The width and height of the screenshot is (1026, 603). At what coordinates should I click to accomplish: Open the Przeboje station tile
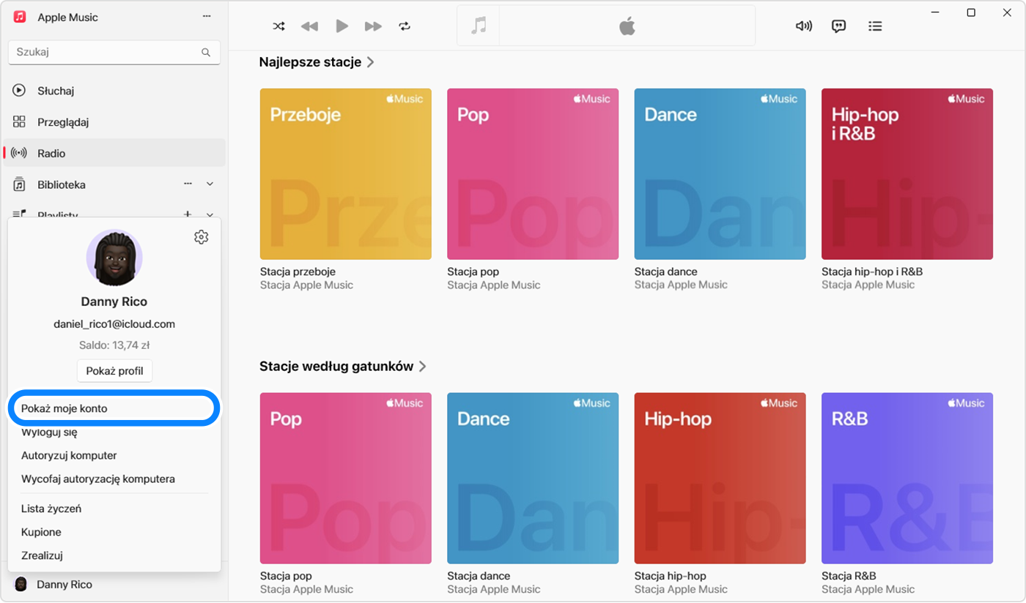tap(345, 174)
